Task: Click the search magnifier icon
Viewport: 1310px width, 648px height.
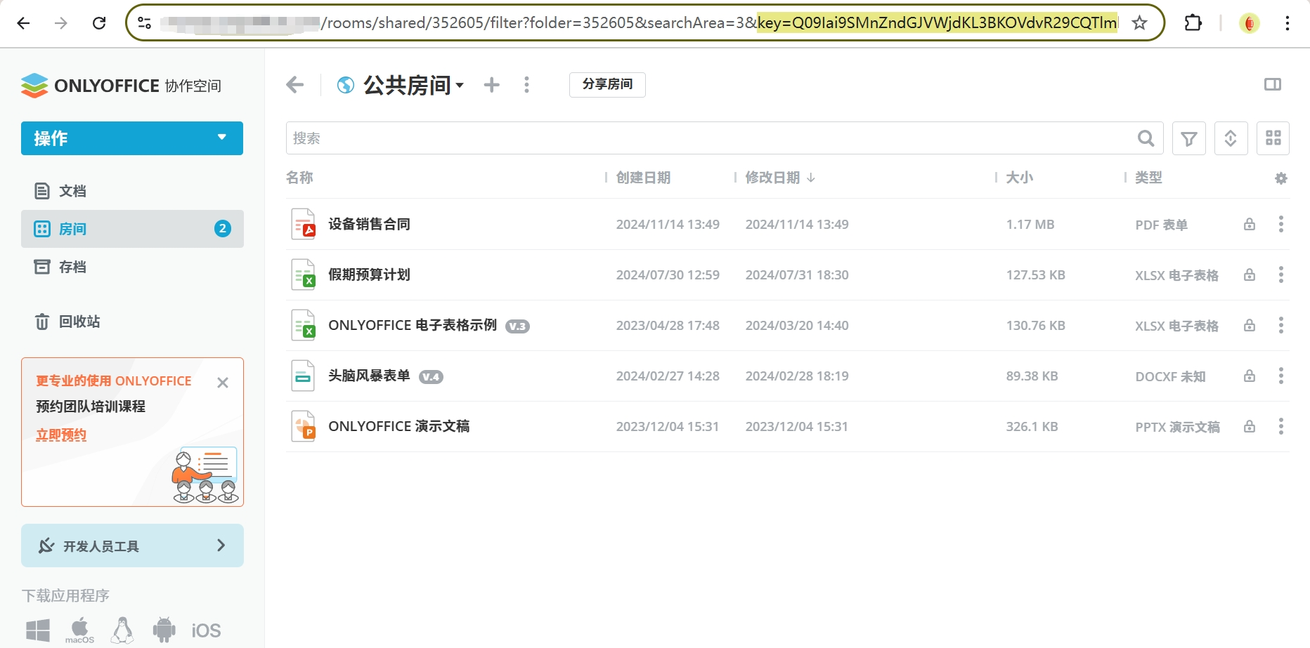Action: [x=1146, y=138]
